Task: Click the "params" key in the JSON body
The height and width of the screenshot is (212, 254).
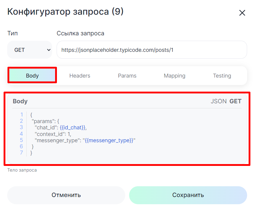Action: coord(43,121)
